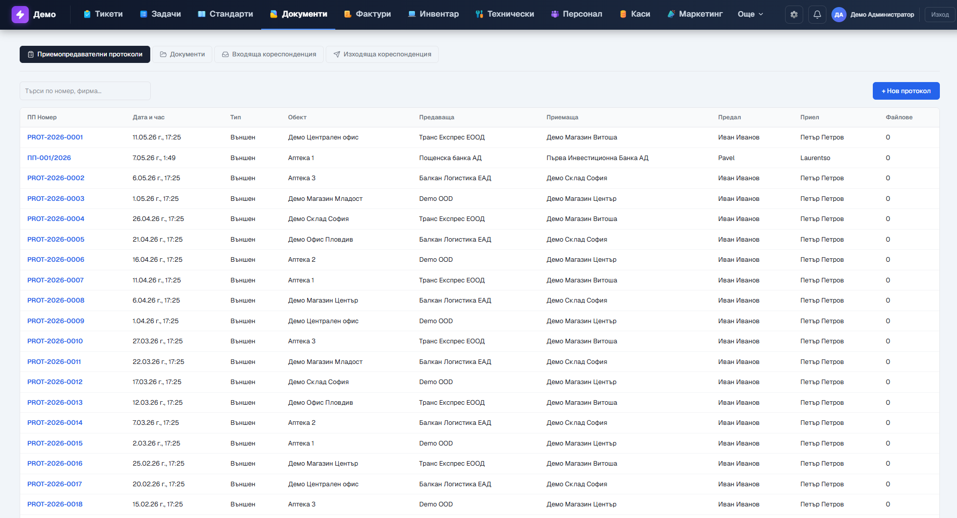Open the Маркетинг module
The image size is (957, 518).
tap(695, 14)
